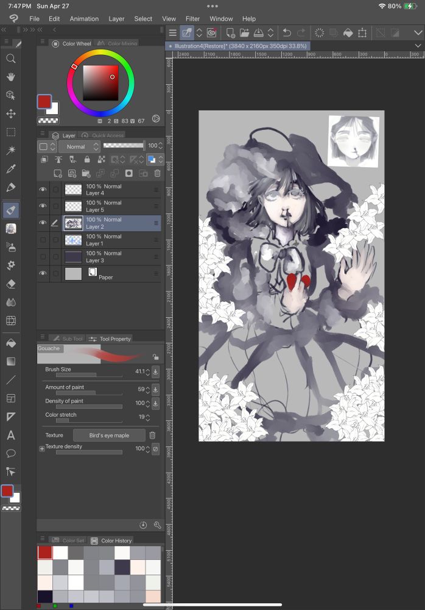The height and width of the screenshot is (610, 425).
Task: Remove texture with the trash icon
Action: (152, 436)
